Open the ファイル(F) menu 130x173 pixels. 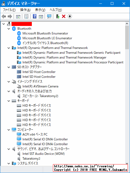9,10
